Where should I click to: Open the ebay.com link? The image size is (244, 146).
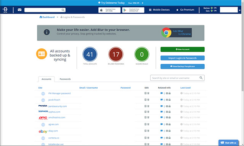(x=53, y=131)
